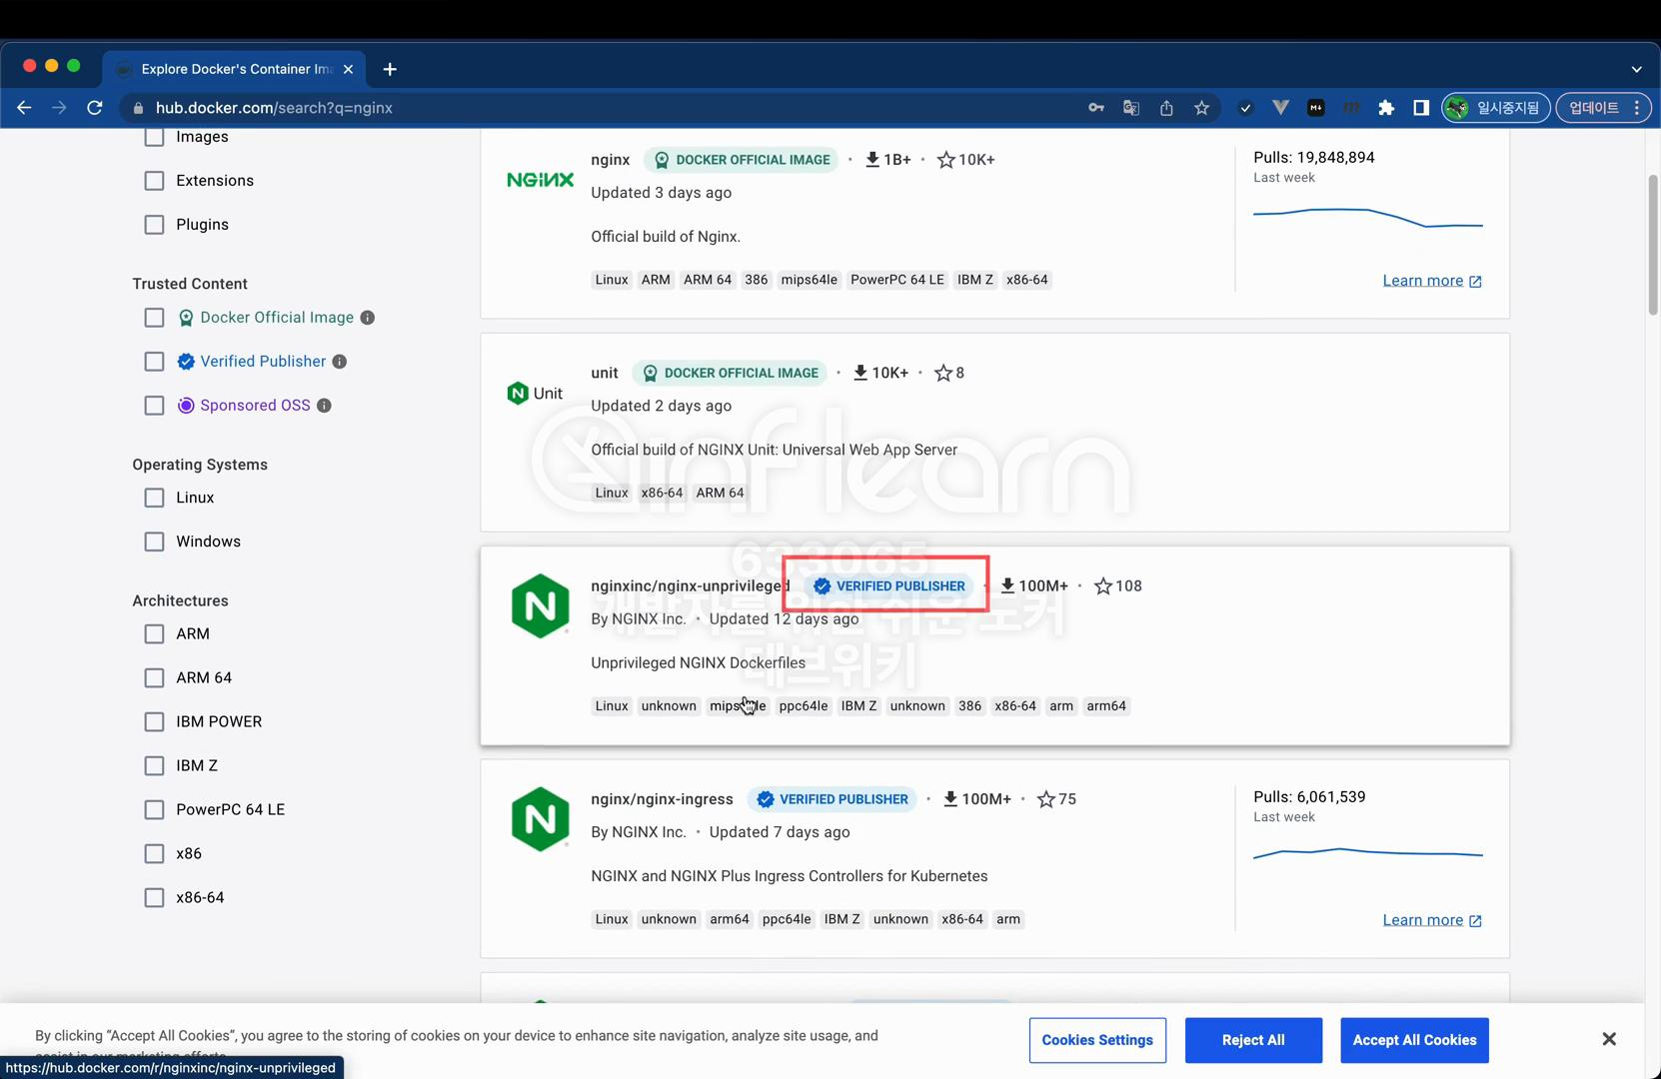Click the mips64le tag on nginx result
This screenshot has width=1661, height=1079.
coord(809,280)
